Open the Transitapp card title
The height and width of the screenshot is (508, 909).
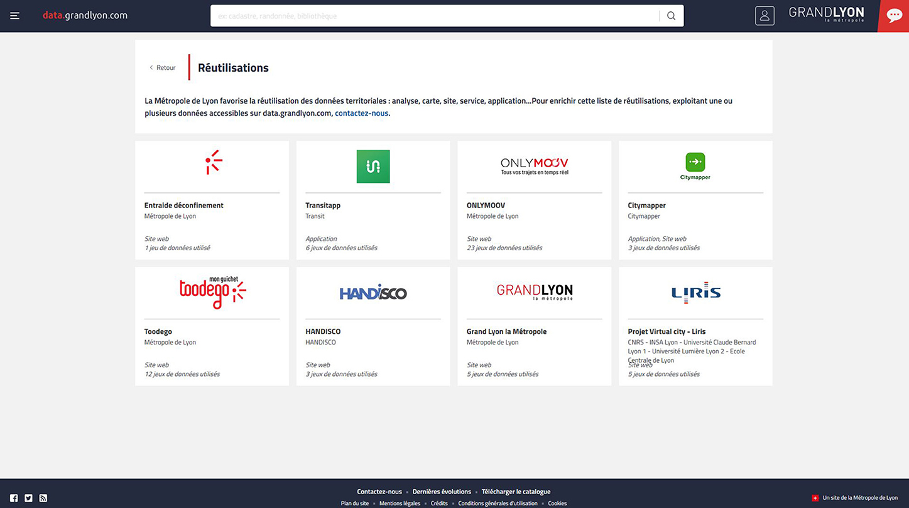pyautogui.click(x=323, y=205)
